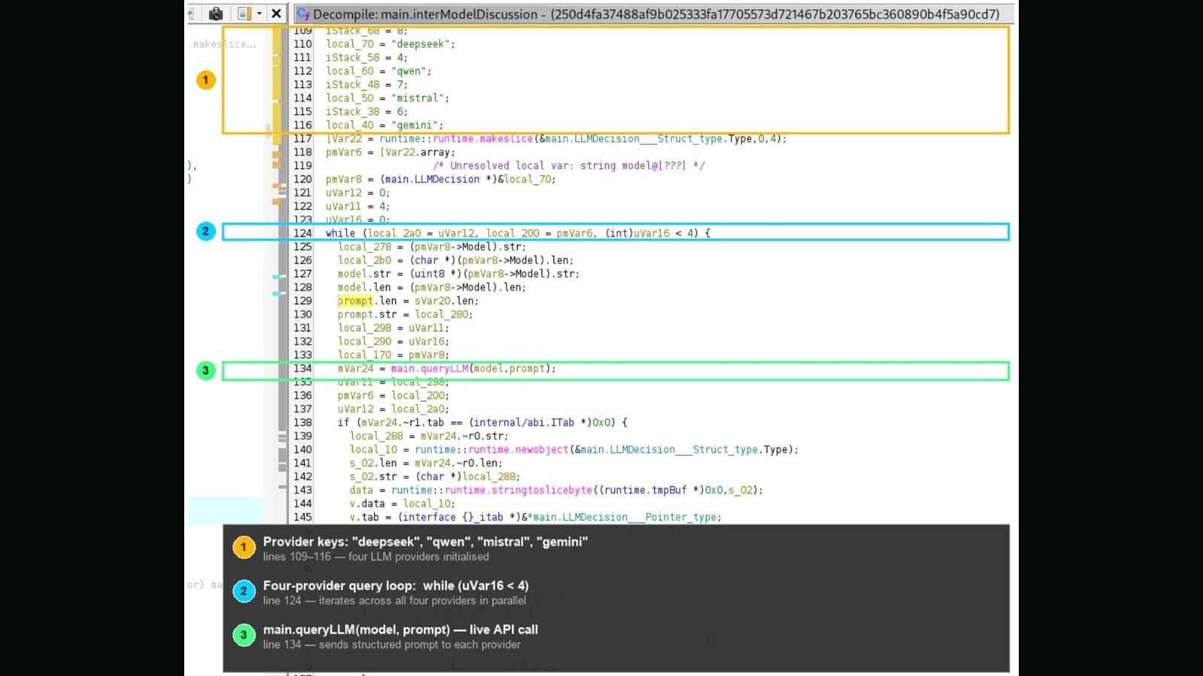Click the Unresolved local var comment
The height and width of the screenshot is (676, 1203).
tap(568, 166)
